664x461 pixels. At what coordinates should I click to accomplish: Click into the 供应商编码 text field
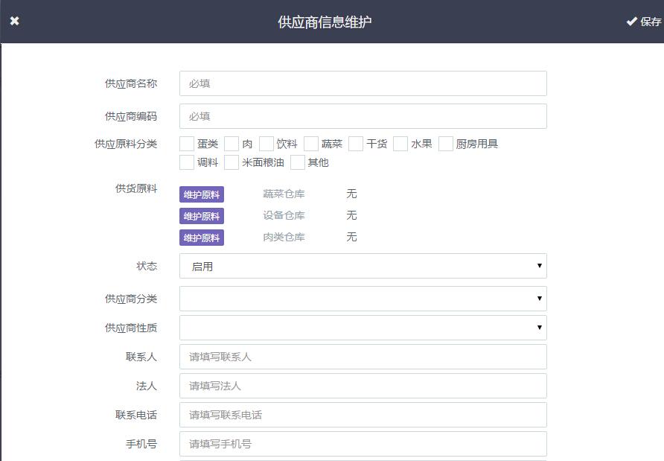pos(363,116)
